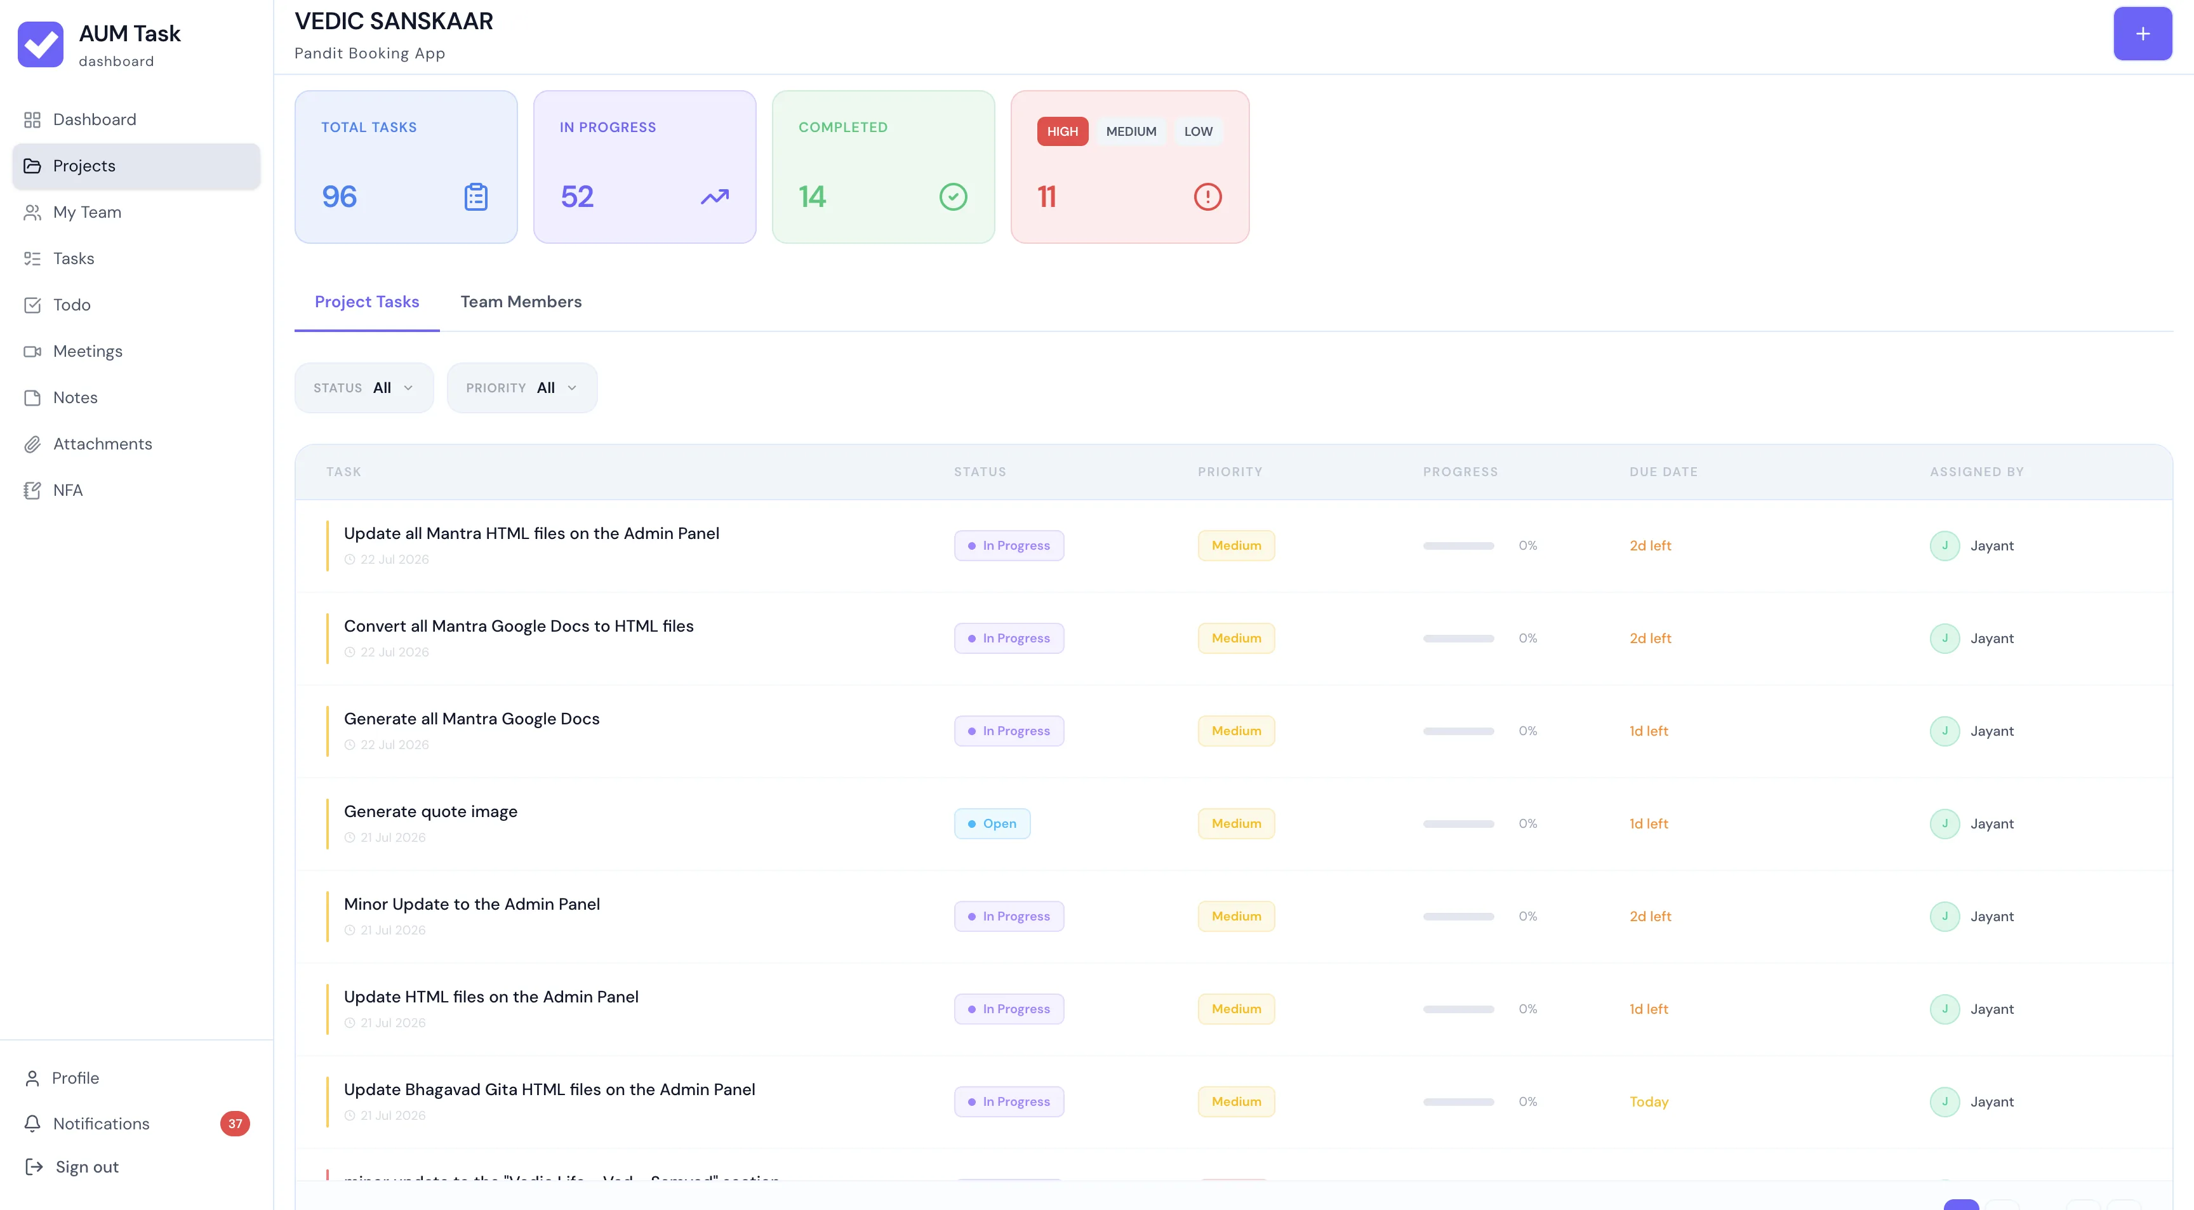Switch to Team Members tab

[x=521, y=302]
